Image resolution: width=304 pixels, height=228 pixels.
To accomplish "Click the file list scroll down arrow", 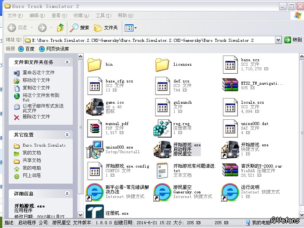I will [301, 215].
